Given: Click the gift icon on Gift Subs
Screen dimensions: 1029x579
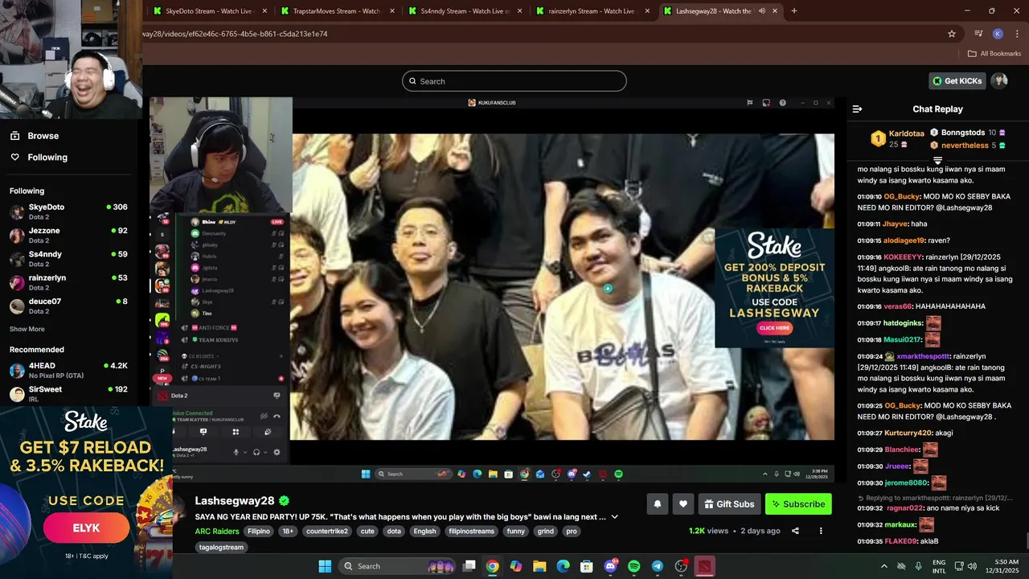Looking at the screenshot, I should 709,504.
